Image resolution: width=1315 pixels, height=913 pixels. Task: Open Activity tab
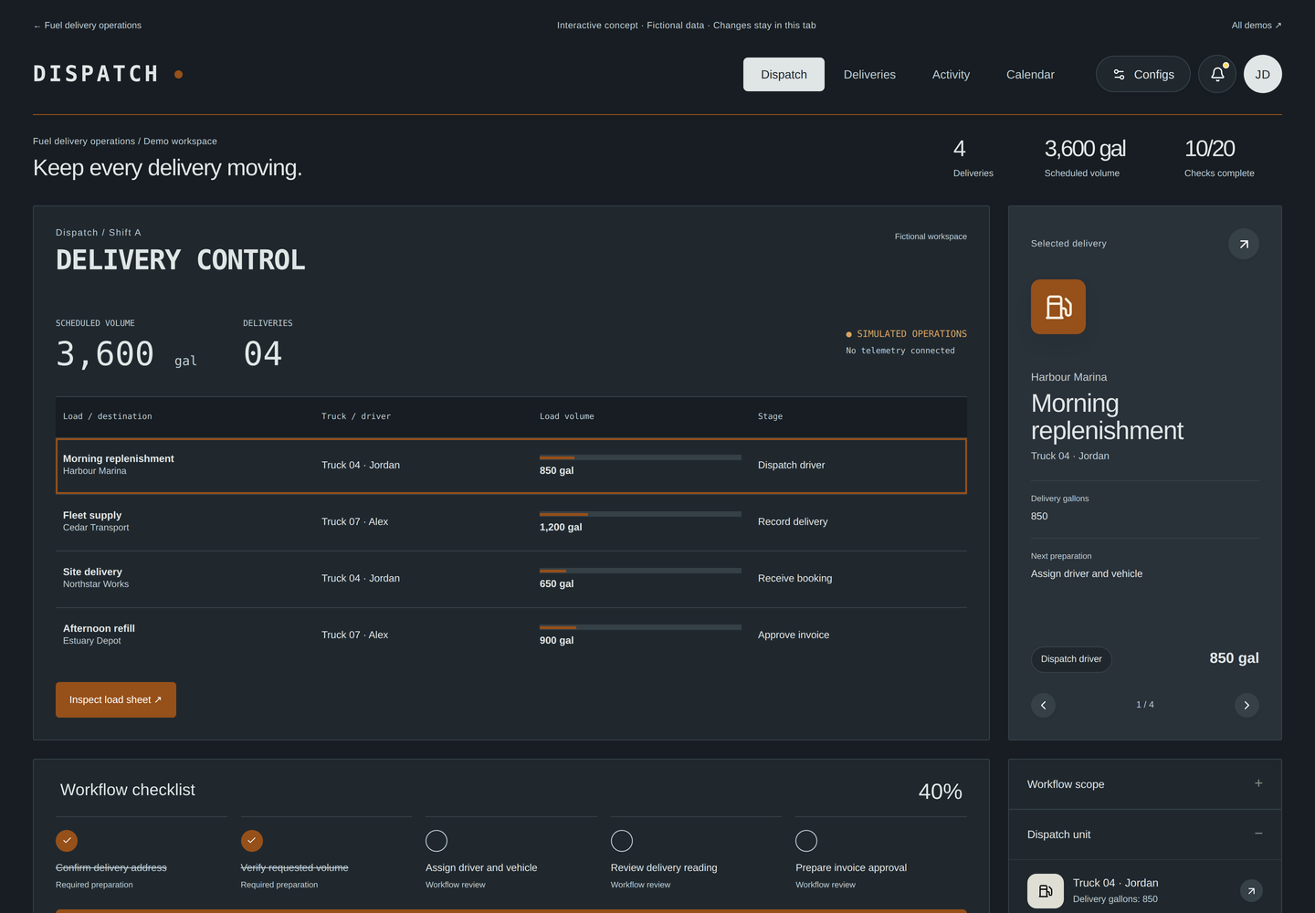[x=951, y=75]
